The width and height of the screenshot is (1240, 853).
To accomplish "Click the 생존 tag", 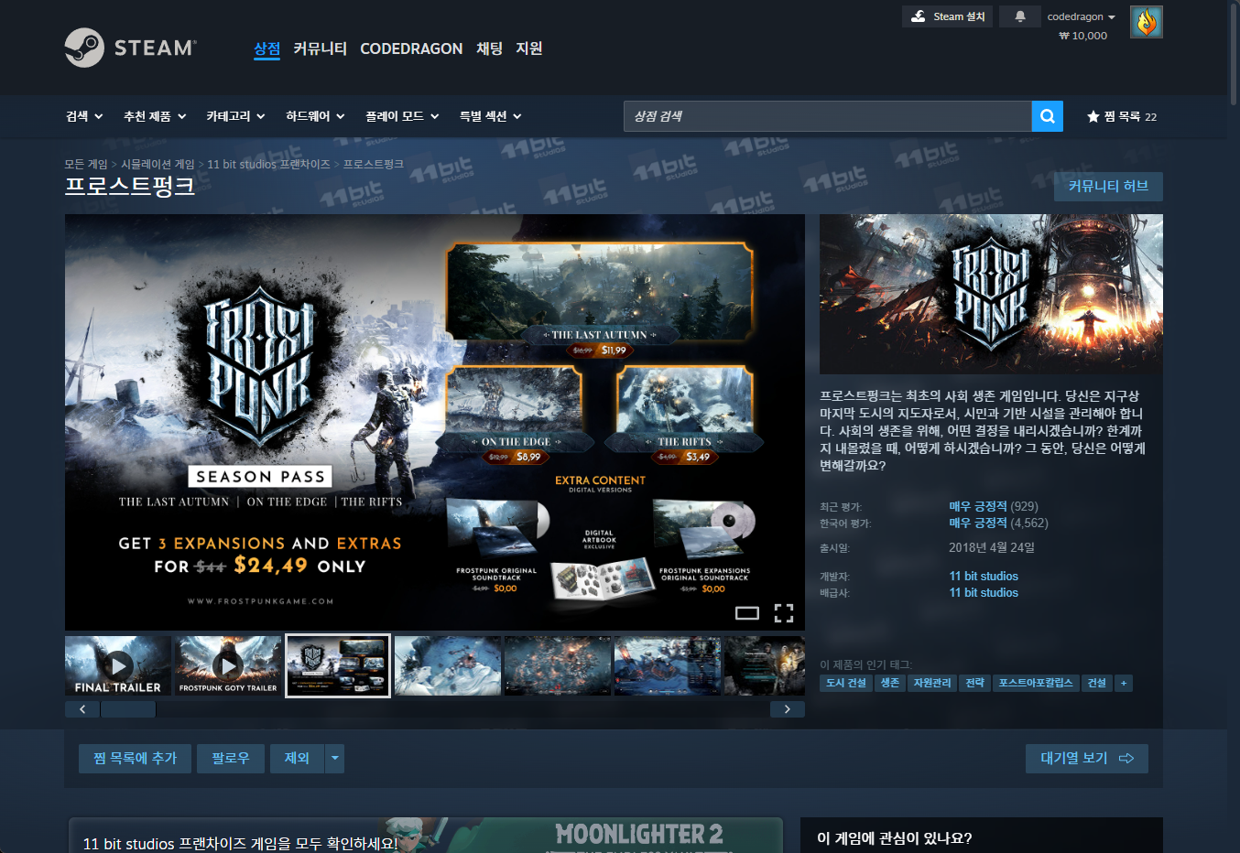I will 890,683.
